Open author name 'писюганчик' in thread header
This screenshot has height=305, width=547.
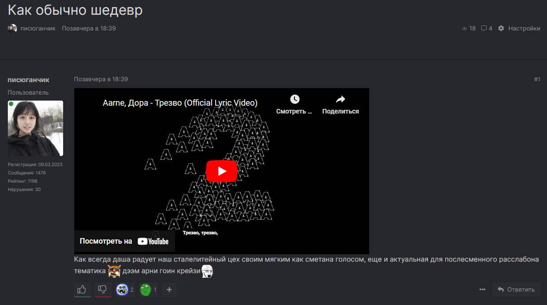tap(38, 28)
